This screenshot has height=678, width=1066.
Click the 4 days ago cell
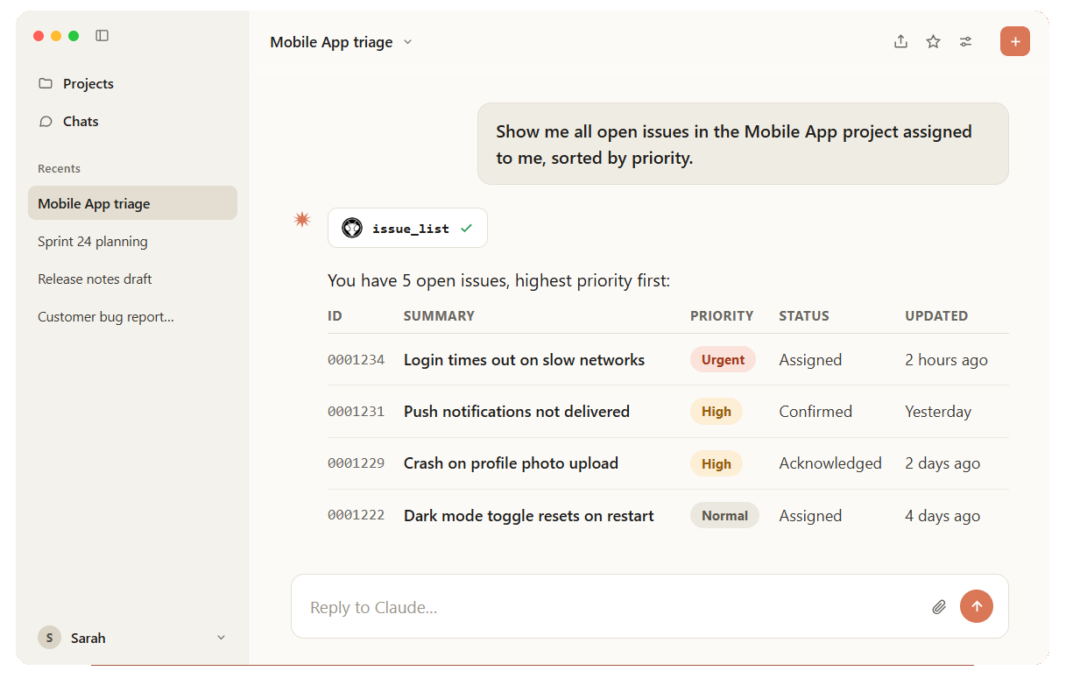pyautogui.click(x=942, y=515)
